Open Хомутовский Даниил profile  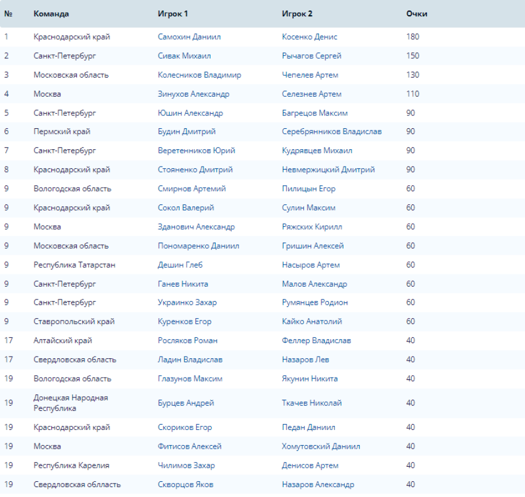[321, 446]
